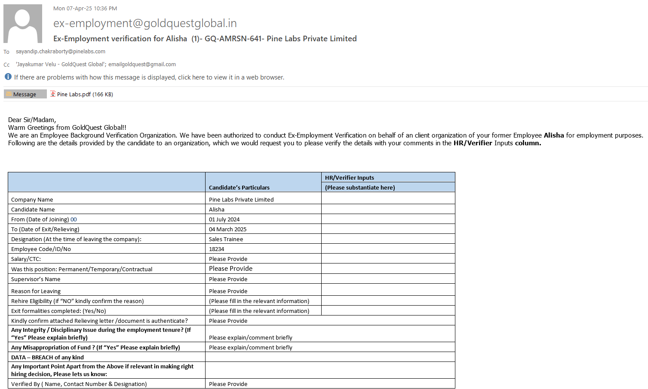Viewport: 648px width, 389px height.
Task: Click 'Please explain/comment briefly' in Misappropriation row
Action: 251,347
